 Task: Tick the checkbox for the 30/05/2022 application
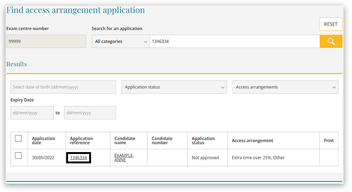18,156
